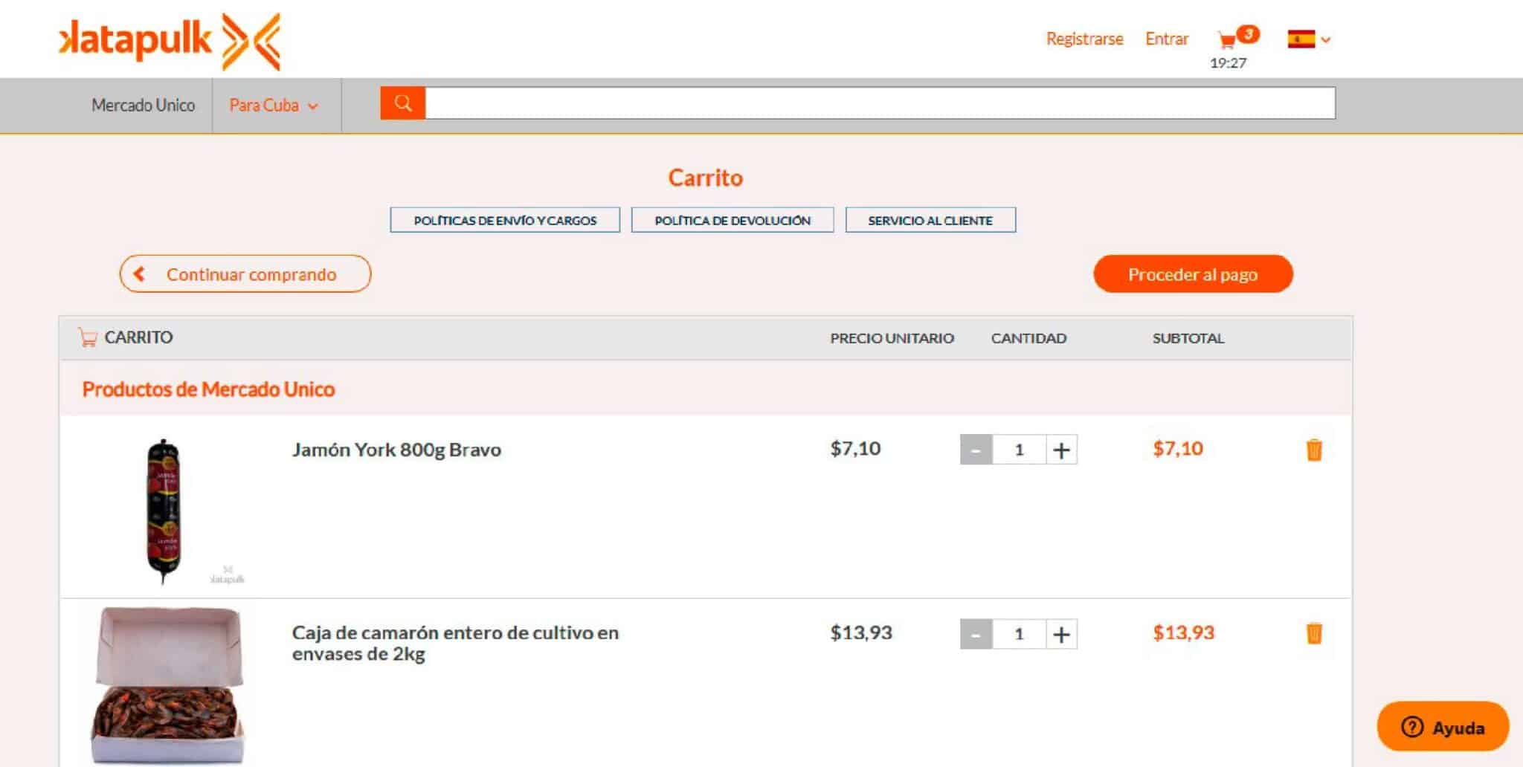1523x767 pixels.
Task: Click the Entrar login link
Action: point(1166,39)
